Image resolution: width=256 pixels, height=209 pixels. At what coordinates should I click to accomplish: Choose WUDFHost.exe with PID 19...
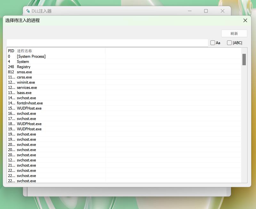click(124, 129)
